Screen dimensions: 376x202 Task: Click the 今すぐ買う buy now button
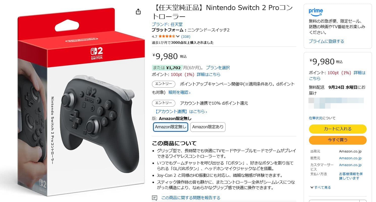[x=337, y=140]
